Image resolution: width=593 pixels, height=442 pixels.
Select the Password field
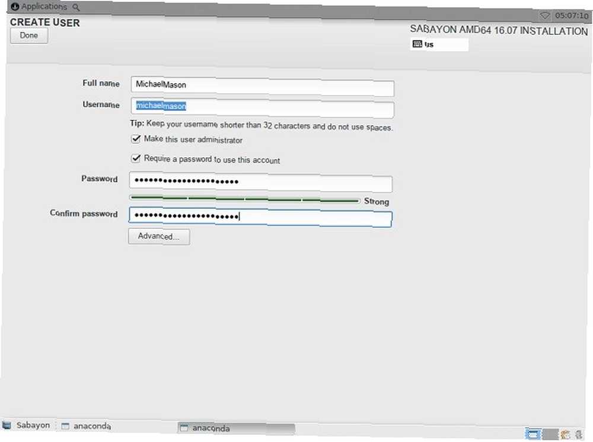pyautogui.click(x=260, y=182)
